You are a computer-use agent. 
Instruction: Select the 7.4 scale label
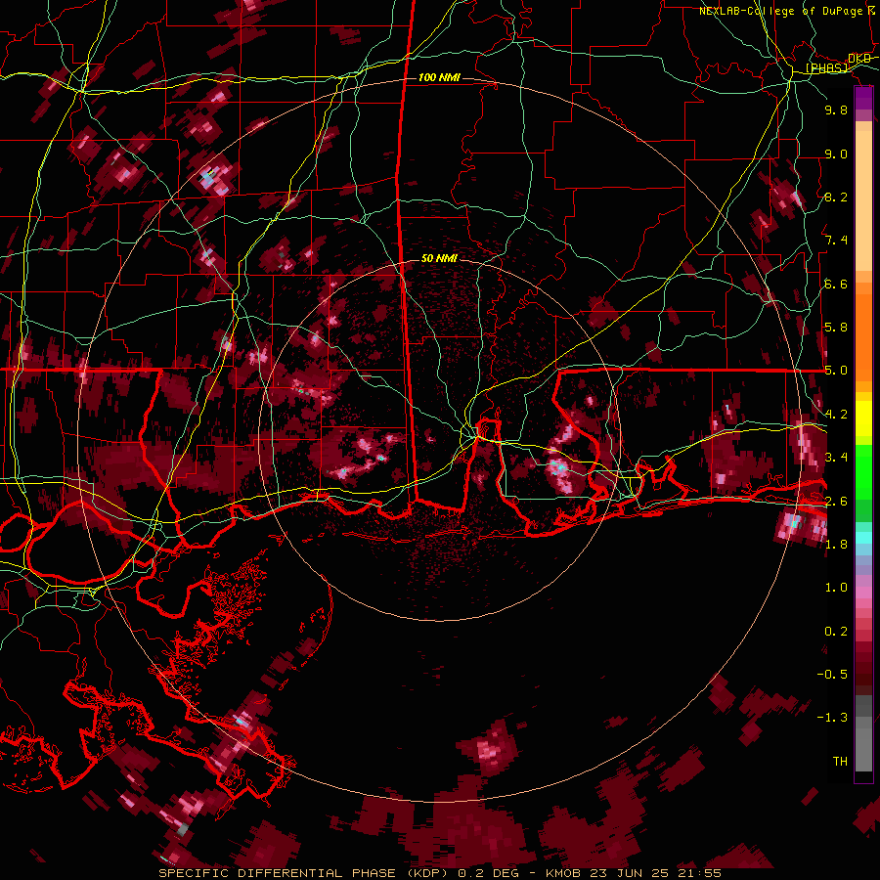coord(836,241)
